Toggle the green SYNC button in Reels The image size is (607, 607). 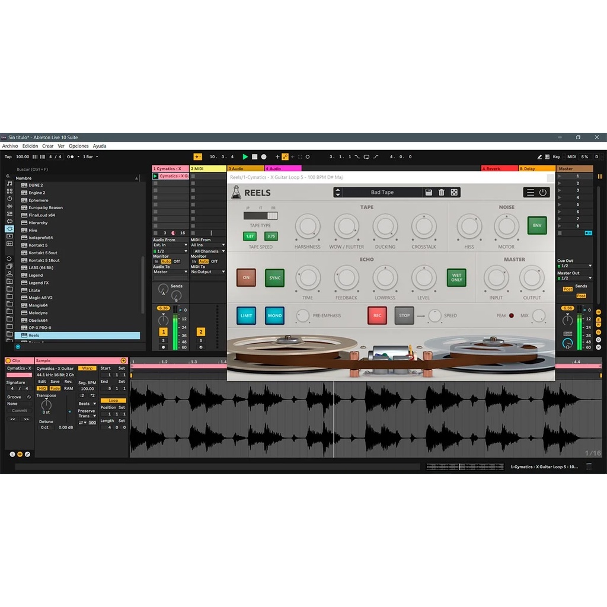[275, 277]
